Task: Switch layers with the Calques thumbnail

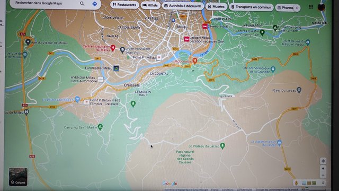Action: tap(18, 177)
